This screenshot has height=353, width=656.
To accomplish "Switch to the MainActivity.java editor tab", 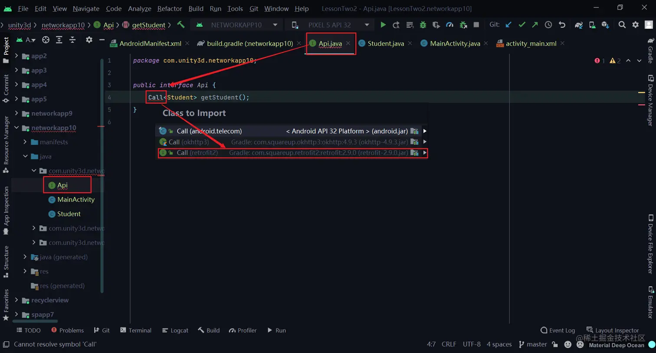I will coord(454,43).
